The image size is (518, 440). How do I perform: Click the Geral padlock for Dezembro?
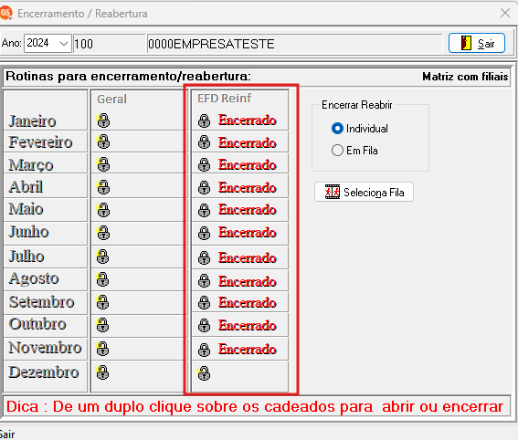[102, 372]
